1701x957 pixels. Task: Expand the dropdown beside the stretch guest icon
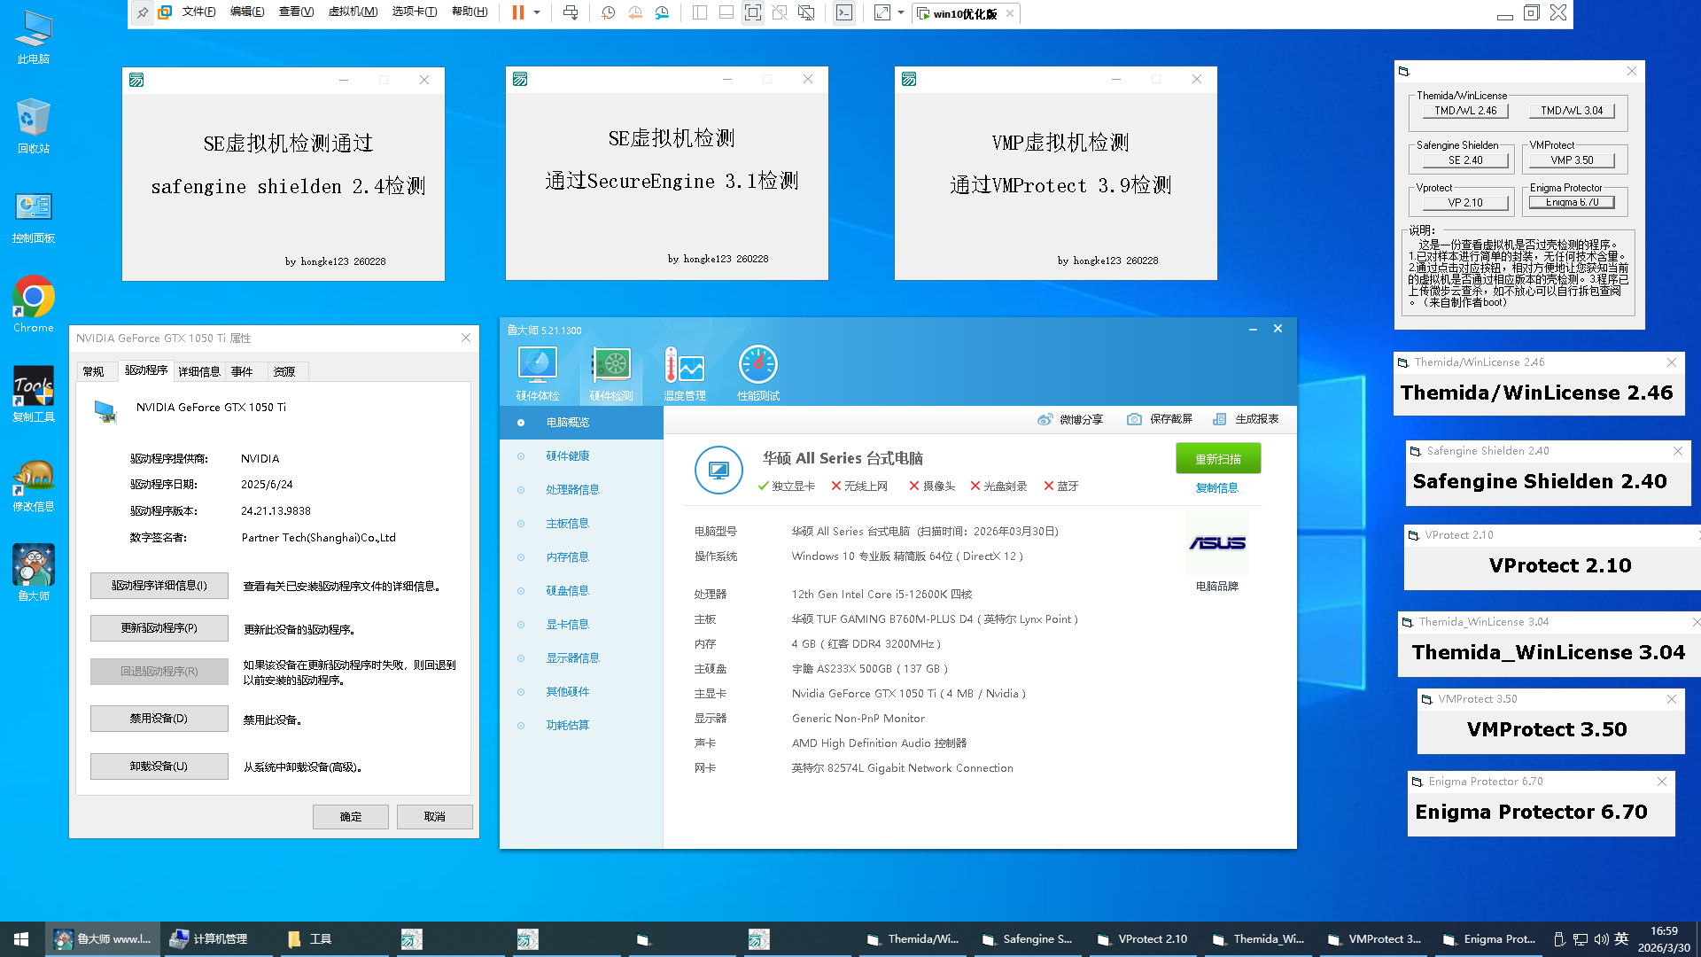pos(901,12)
